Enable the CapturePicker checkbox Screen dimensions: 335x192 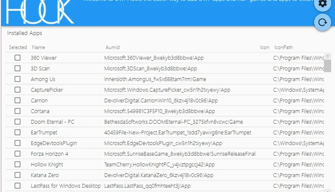click(x=17, y=90)
